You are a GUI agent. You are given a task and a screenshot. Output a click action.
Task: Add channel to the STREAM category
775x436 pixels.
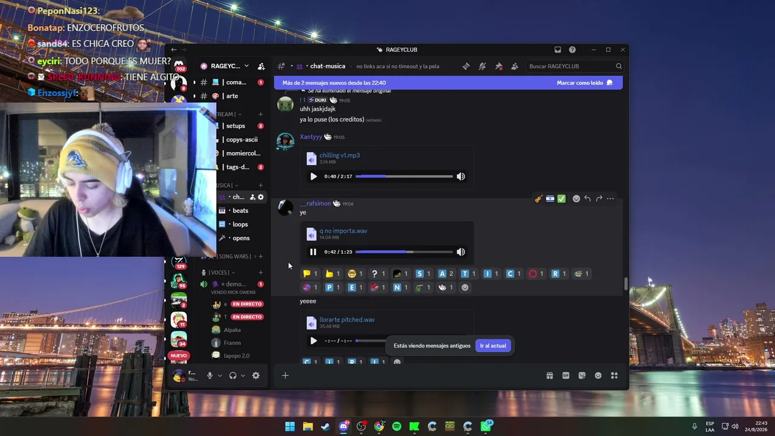pyautogui.click(x=261, y=114)
